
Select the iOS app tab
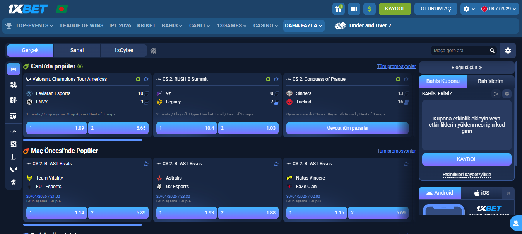482,193
